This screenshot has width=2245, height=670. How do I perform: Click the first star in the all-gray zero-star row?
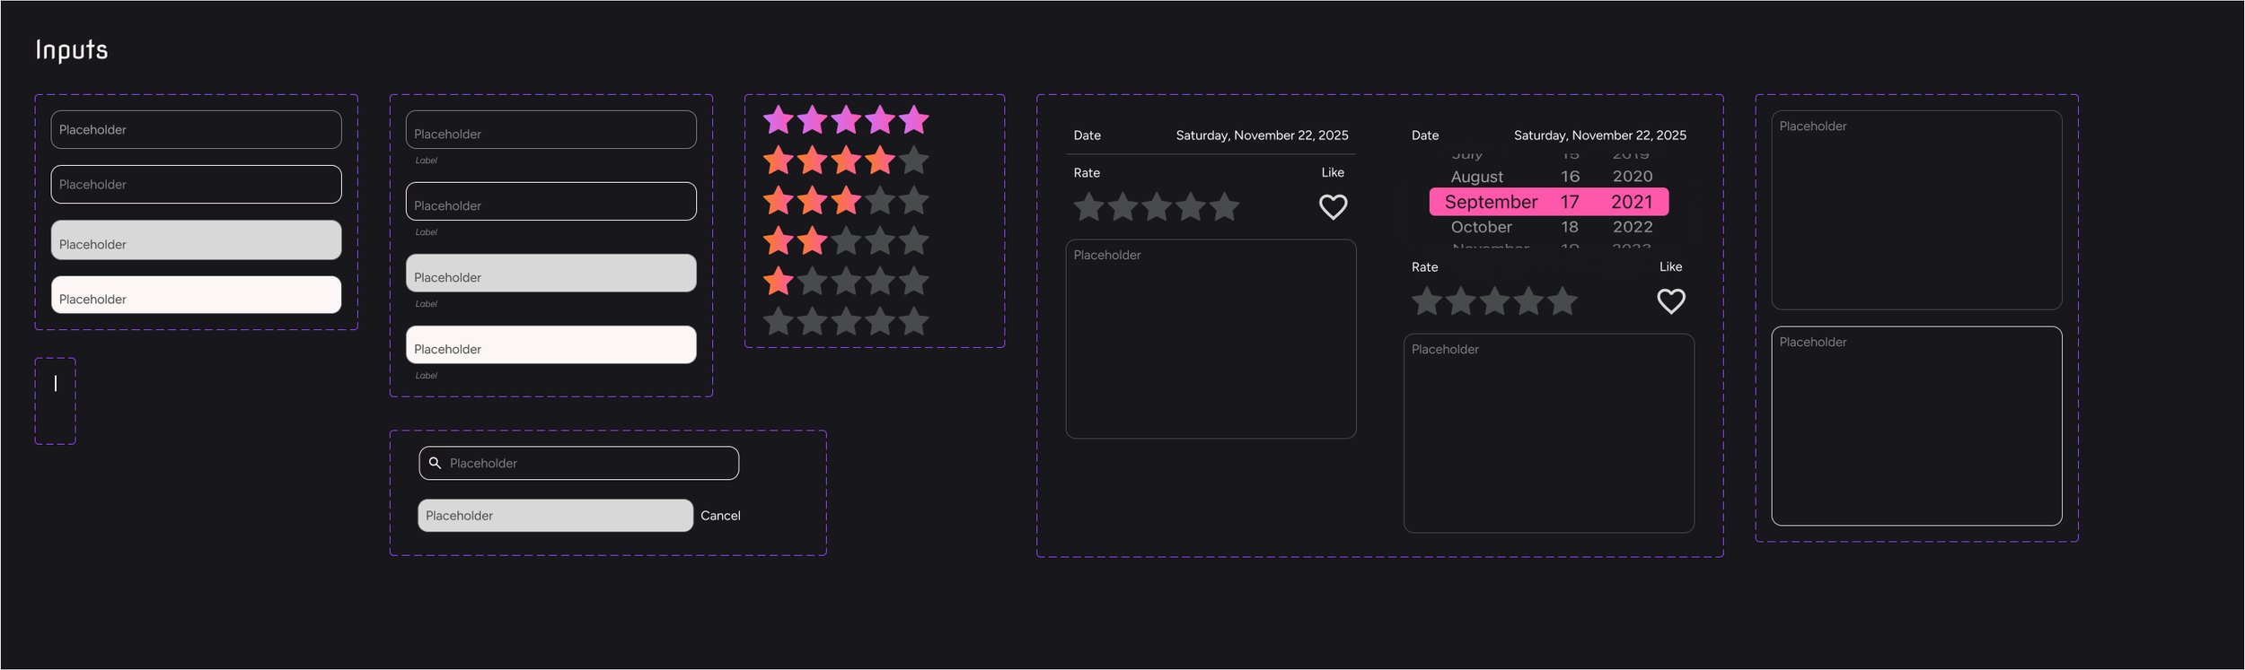click(x=779, y=321)
